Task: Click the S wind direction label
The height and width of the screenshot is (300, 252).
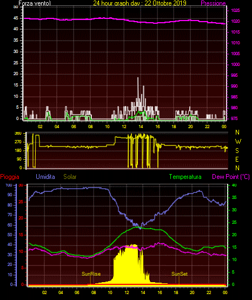Action: [x=237, y=151]
